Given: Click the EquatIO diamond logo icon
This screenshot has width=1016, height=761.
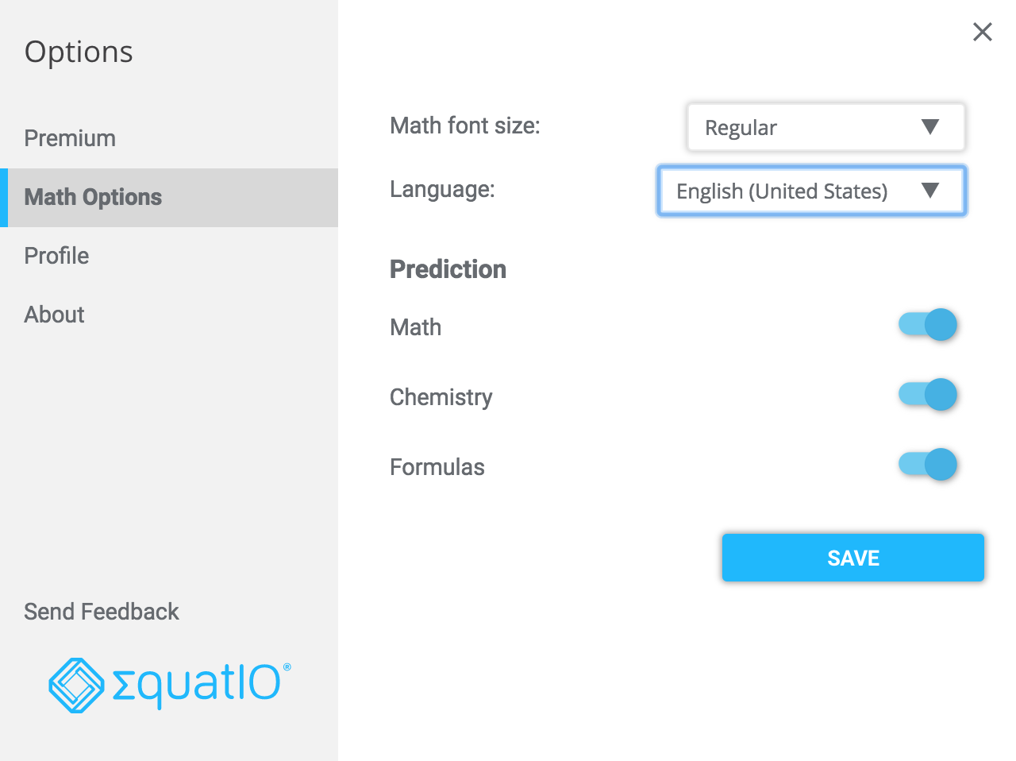Looking at the screenshot, I should 76,685.
